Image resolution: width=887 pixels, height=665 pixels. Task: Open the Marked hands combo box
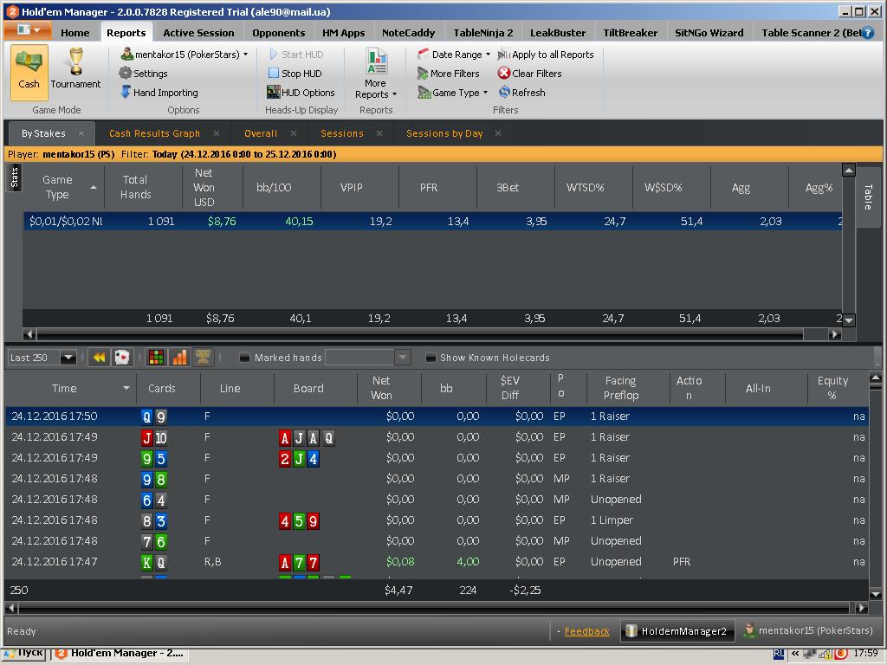tap(367, 358)
